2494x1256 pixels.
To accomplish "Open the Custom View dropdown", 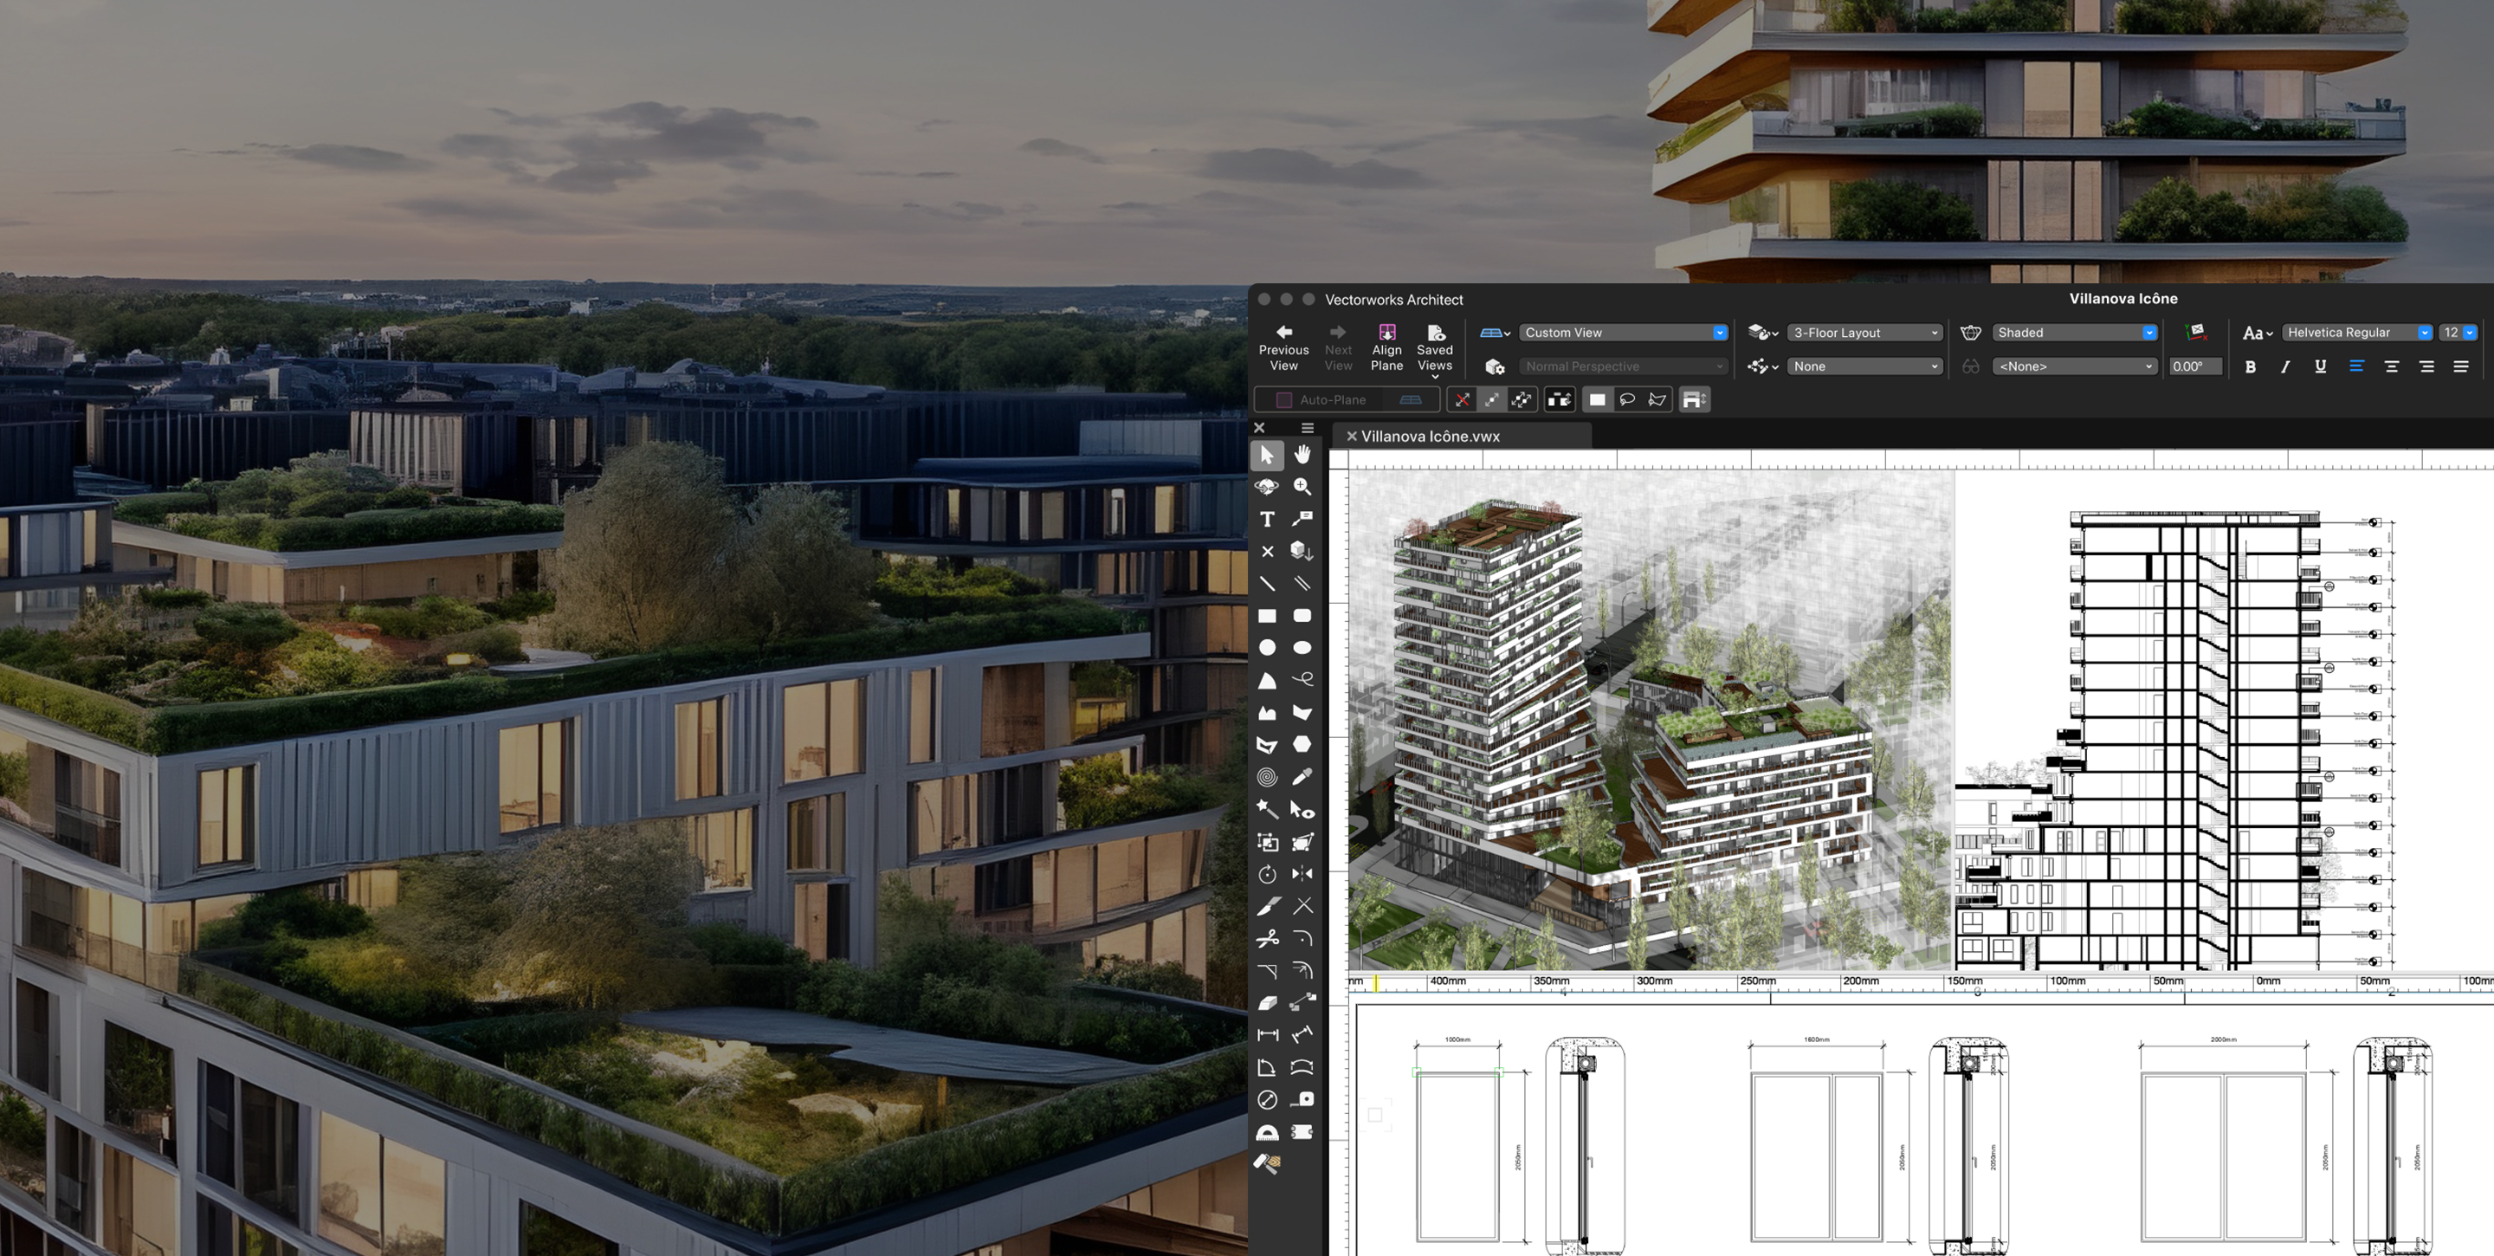I will coord(1624,332).
